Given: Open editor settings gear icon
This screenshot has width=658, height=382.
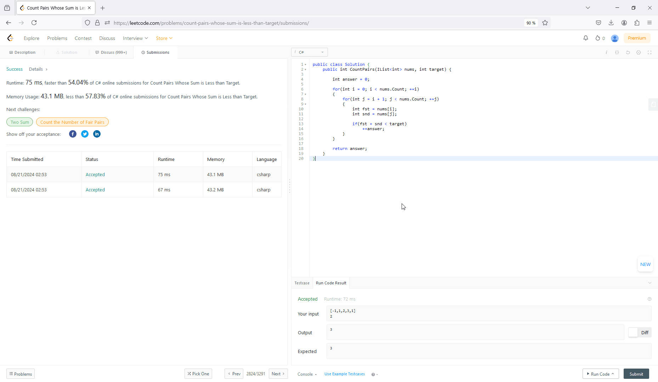Looking at the screenshot, I should tap(639, 52).
